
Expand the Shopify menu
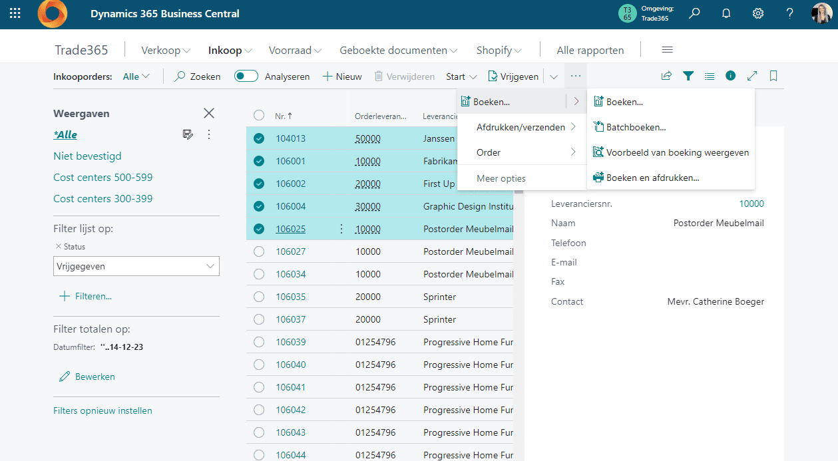point(499,50)
